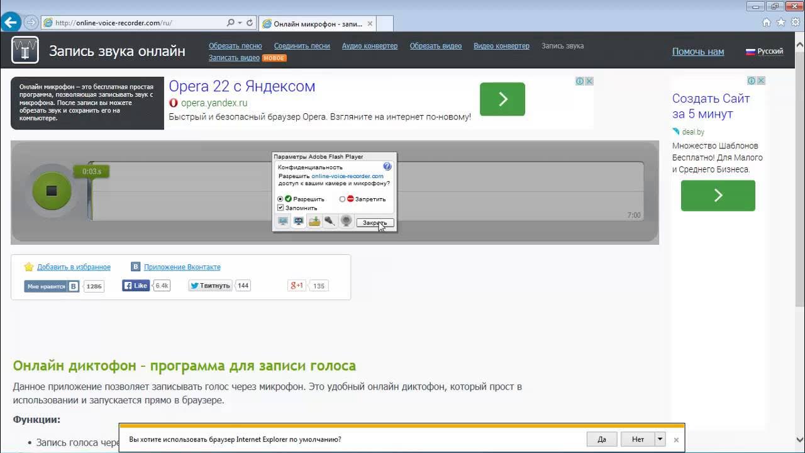
Task: Open the Privacy tab icon in Flash settings
Action: click(299, 221)
